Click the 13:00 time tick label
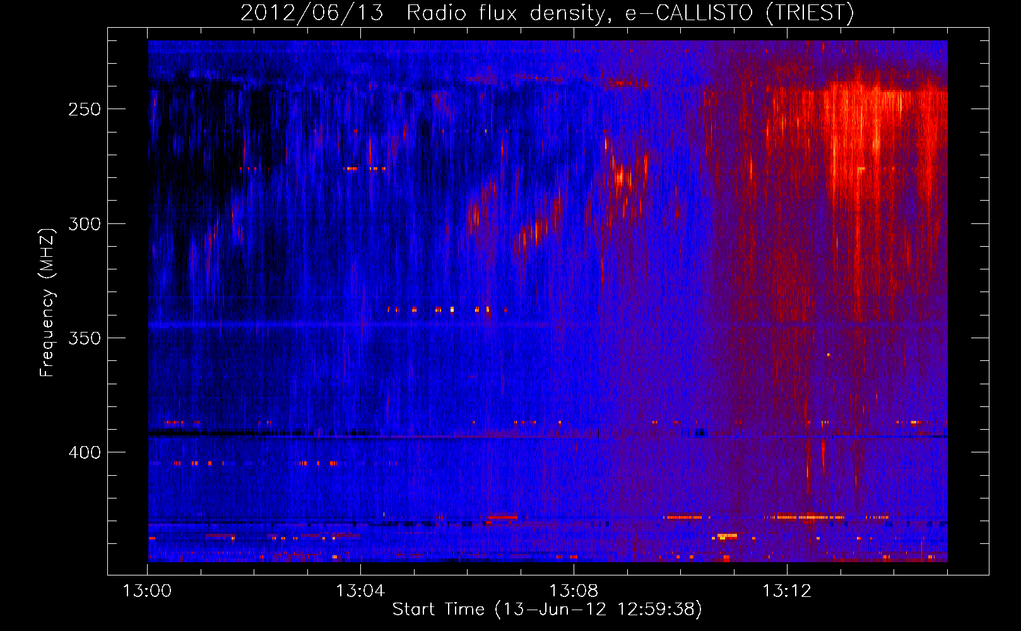This screenshot has width=1021, height=631. click(x=147, y=591)
